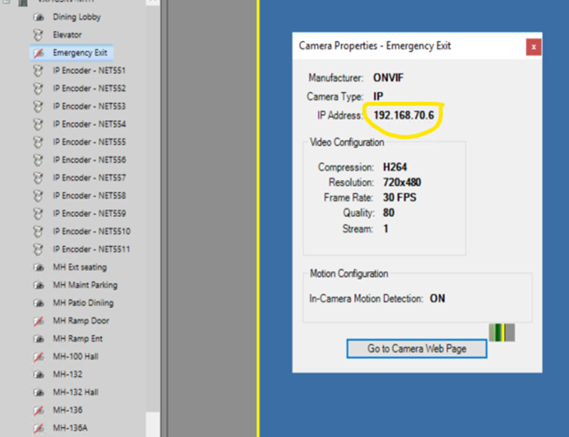Click the IP Encoder - NET553 camera icon
Viewport: 569px width, 437px height.
tap(38, 107)
